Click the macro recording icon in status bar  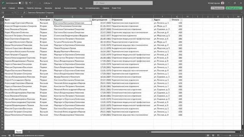coord(10,135)
